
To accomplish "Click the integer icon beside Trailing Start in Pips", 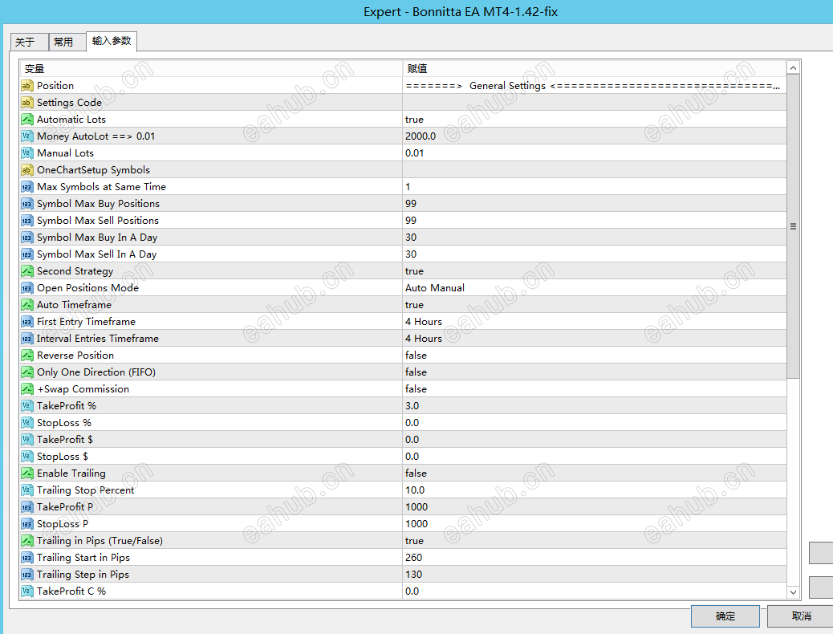I will pos(26,558).
